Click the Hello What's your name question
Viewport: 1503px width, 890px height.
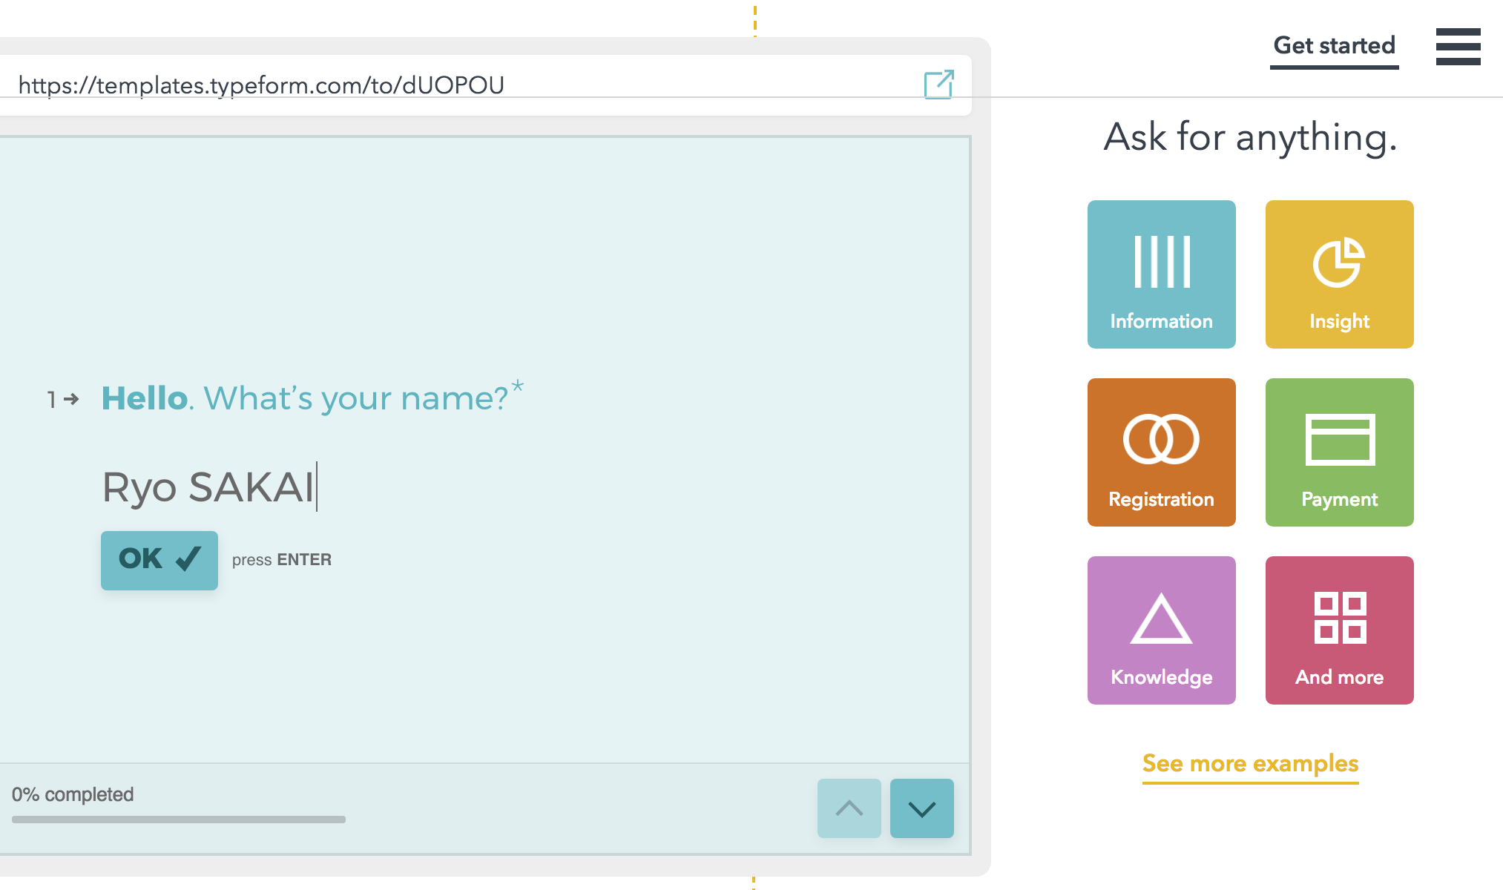point(312,398)
